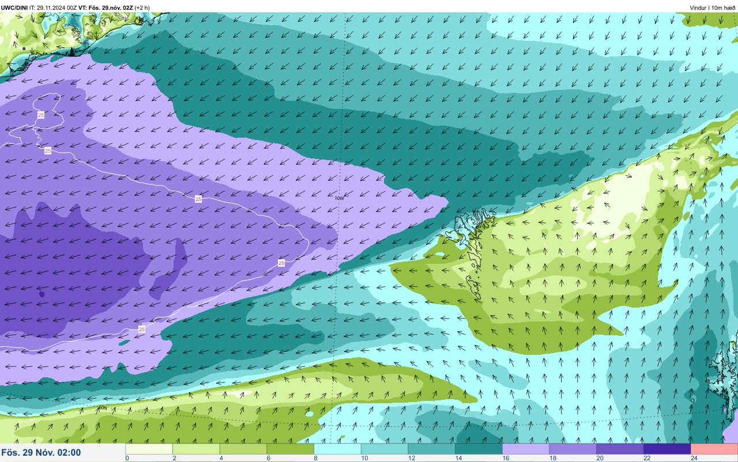Choose the 14–16 m/s dark teal legend swatch
738x462 pixels.
(479, 449)
